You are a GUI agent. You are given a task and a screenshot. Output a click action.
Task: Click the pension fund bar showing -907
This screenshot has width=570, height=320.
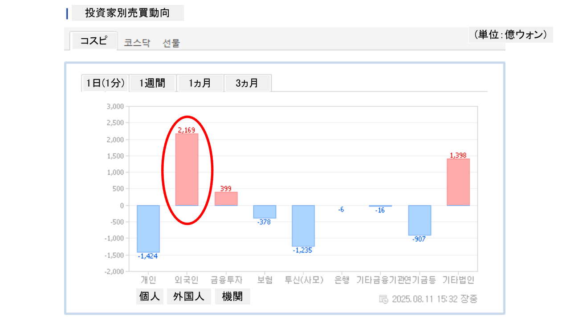[419, 220]
